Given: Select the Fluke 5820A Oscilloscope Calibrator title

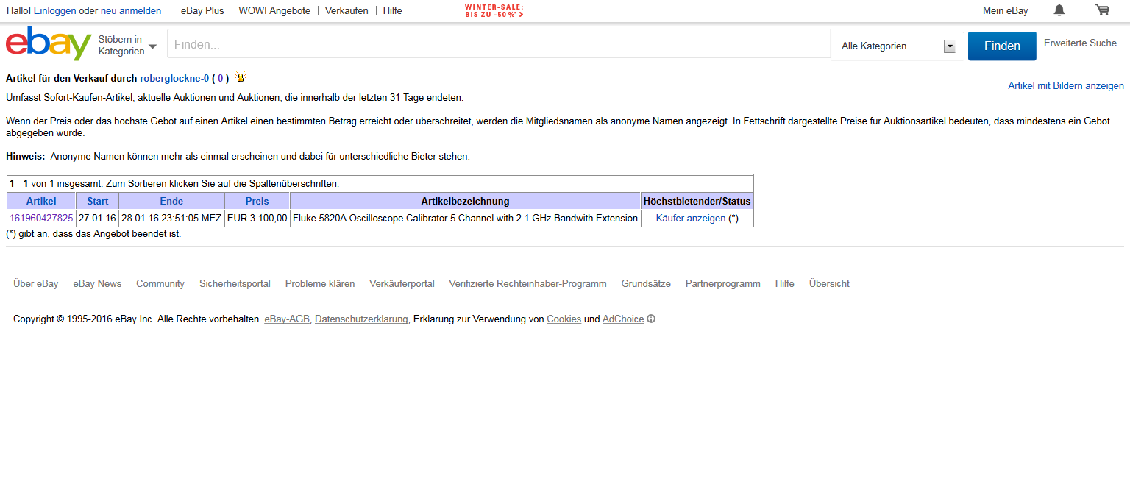Looking at the screenshot, I should point(465,219).
